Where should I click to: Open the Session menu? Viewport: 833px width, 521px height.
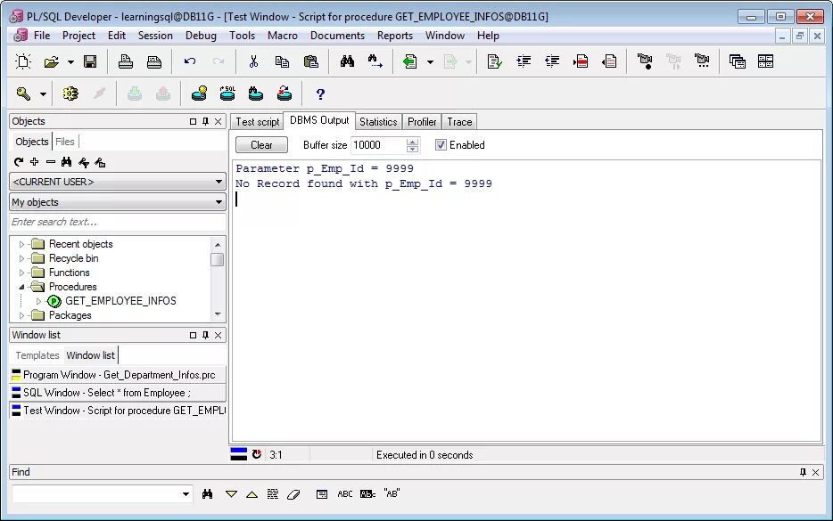point(155,36)
